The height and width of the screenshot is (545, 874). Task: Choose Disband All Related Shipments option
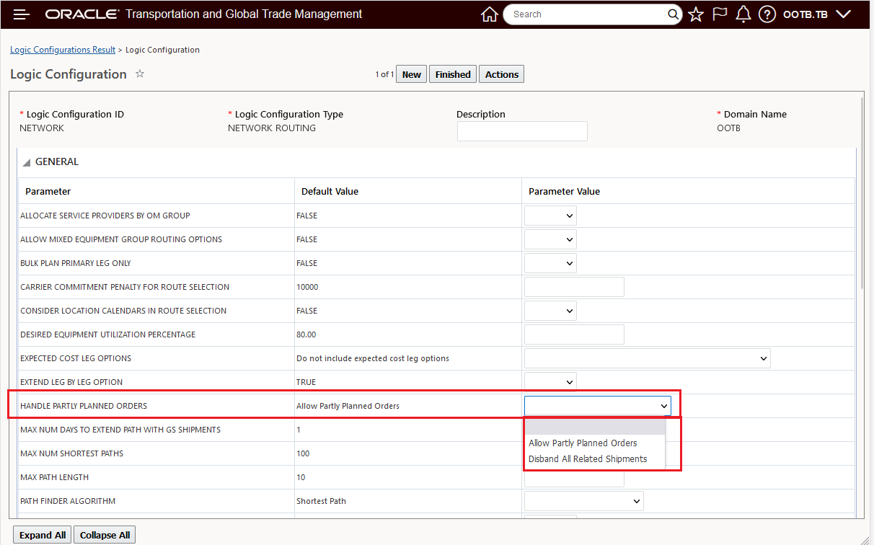pyautogui.click(x=588, y=459)
